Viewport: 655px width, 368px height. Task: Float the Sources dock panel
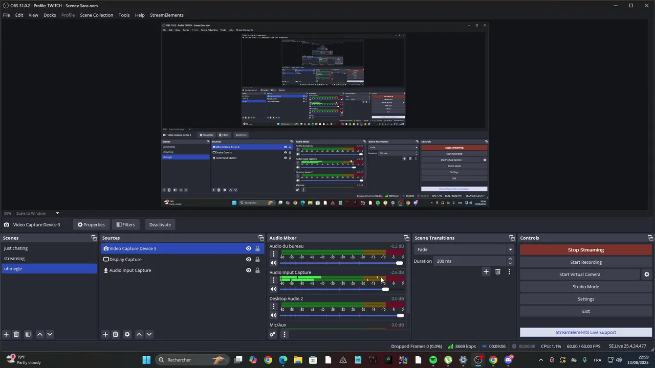pyautogui.click(x=261, y=238)
